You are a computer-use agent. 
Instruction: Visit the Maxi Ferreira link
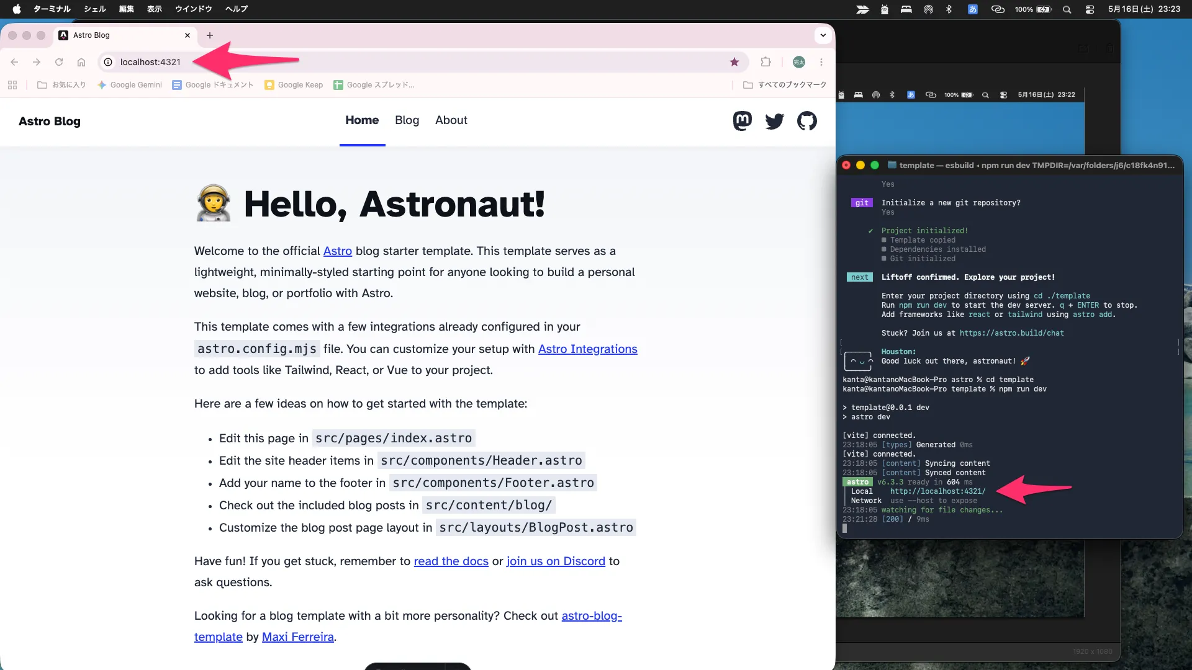[x=298, y=637]
